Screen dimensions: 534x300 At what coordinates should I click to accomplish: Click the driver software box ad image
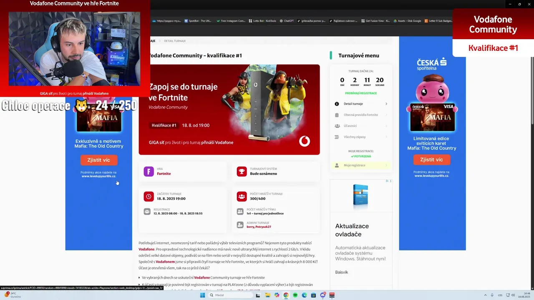click(x=360, y=197)
